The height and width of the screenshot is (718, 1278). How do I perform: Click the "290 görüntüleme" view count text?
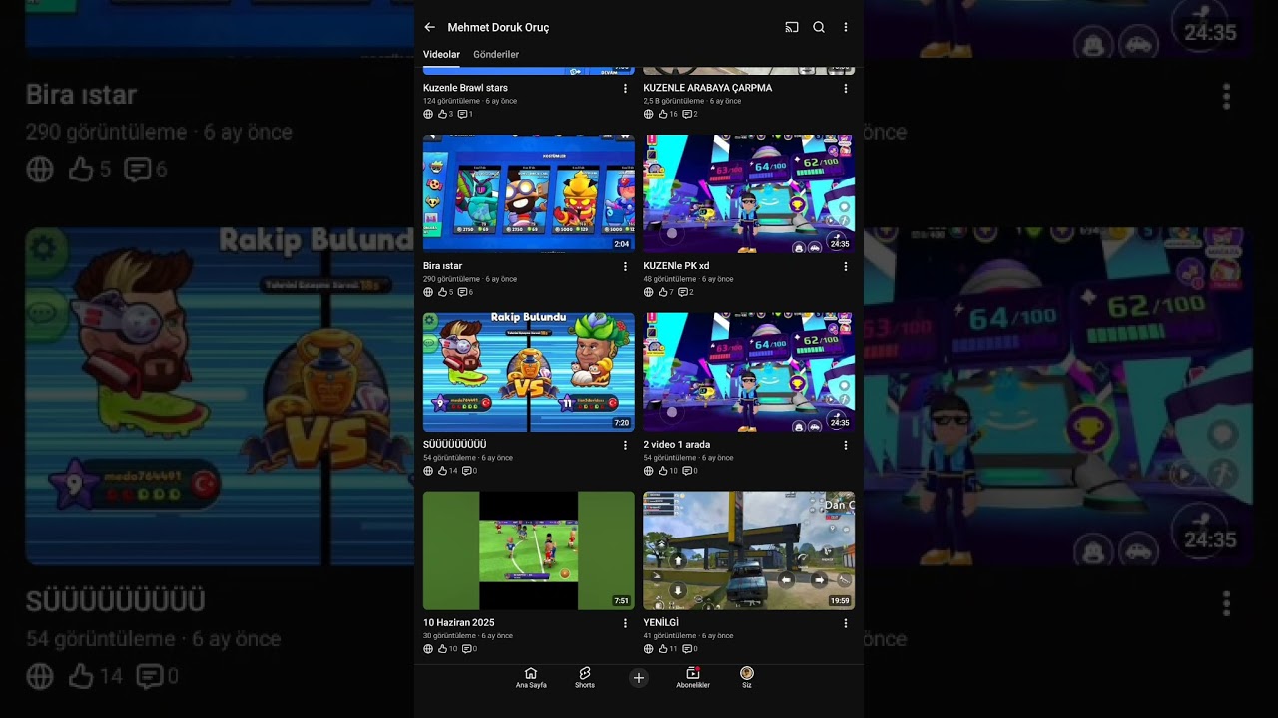[451, 279]
